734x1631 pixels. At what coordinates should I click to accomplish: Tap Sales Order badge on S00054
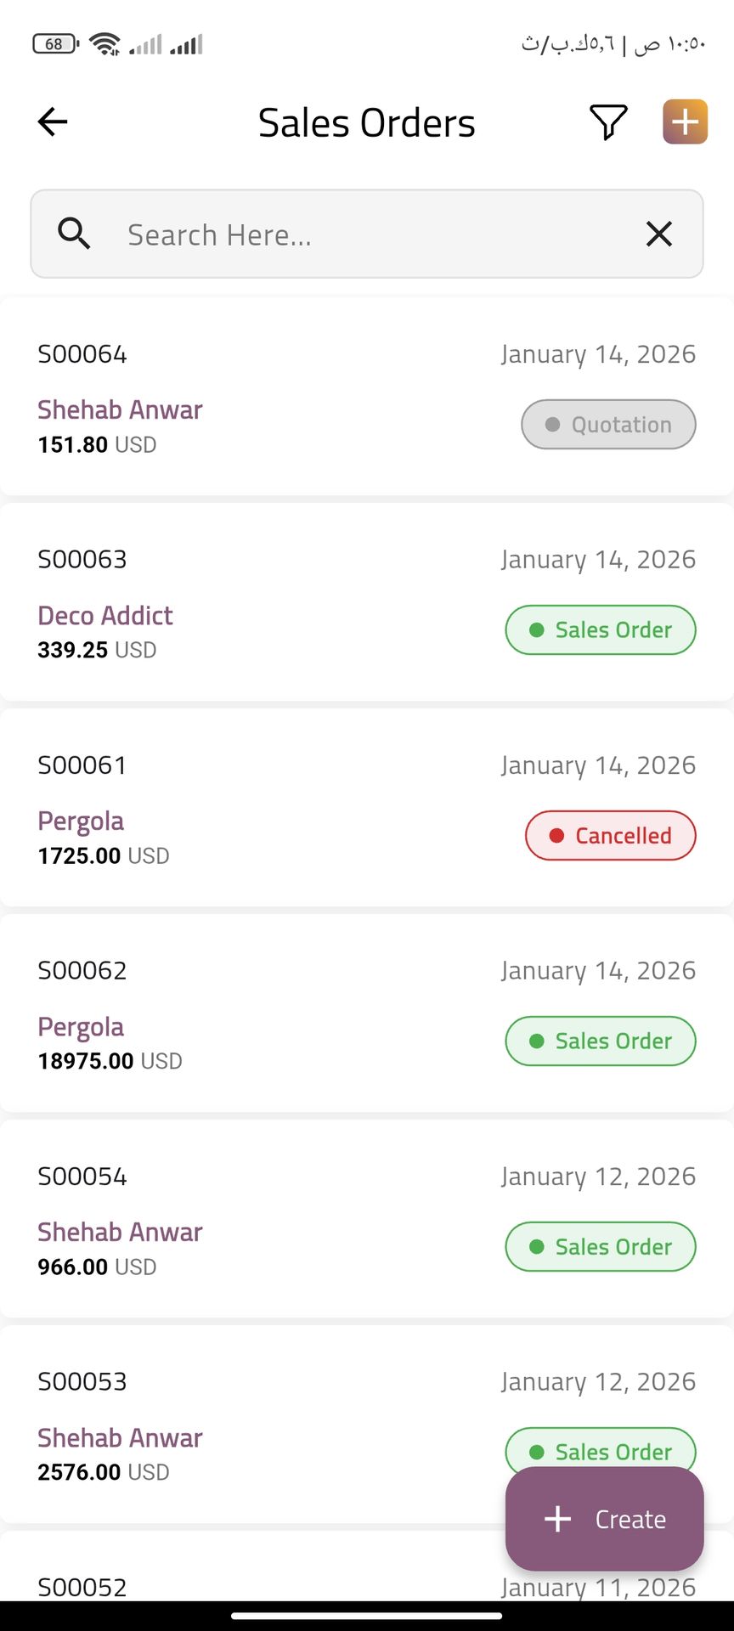pos(601,1247)
